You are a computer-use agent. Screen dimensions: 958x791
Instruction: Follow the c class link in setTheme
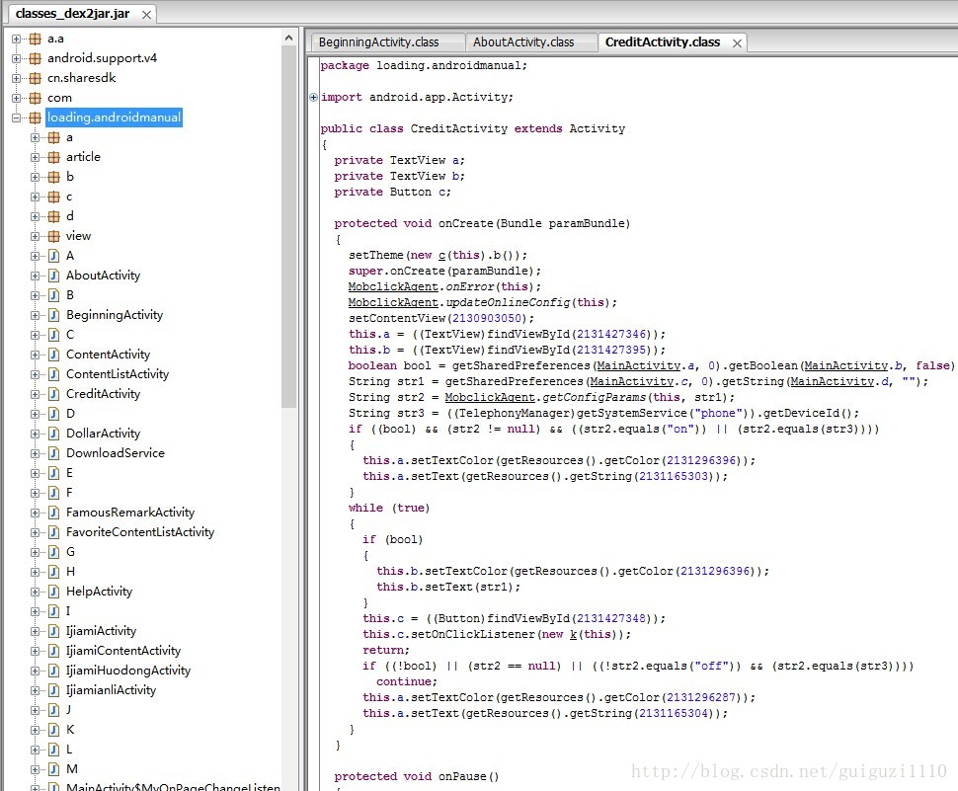[441, 255]
